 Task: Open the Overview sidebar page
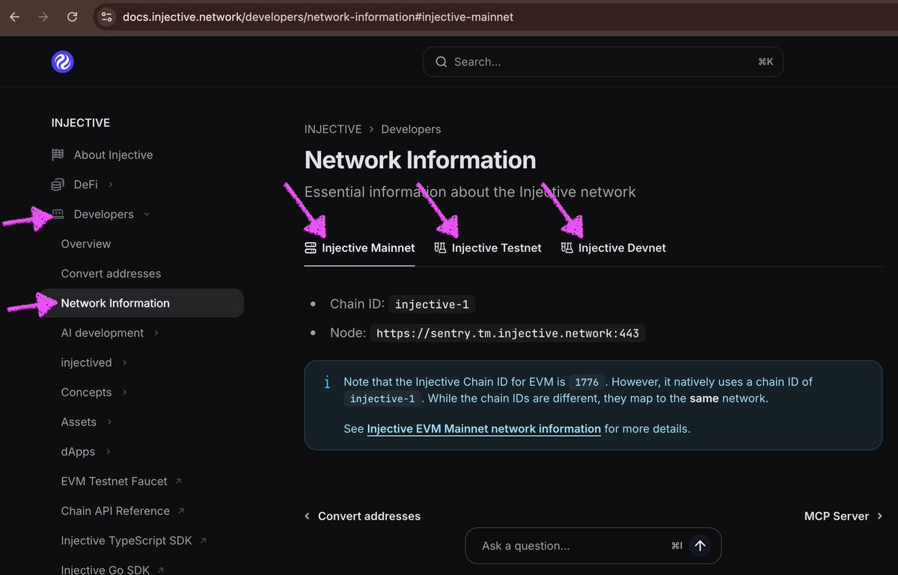point(86,244)
